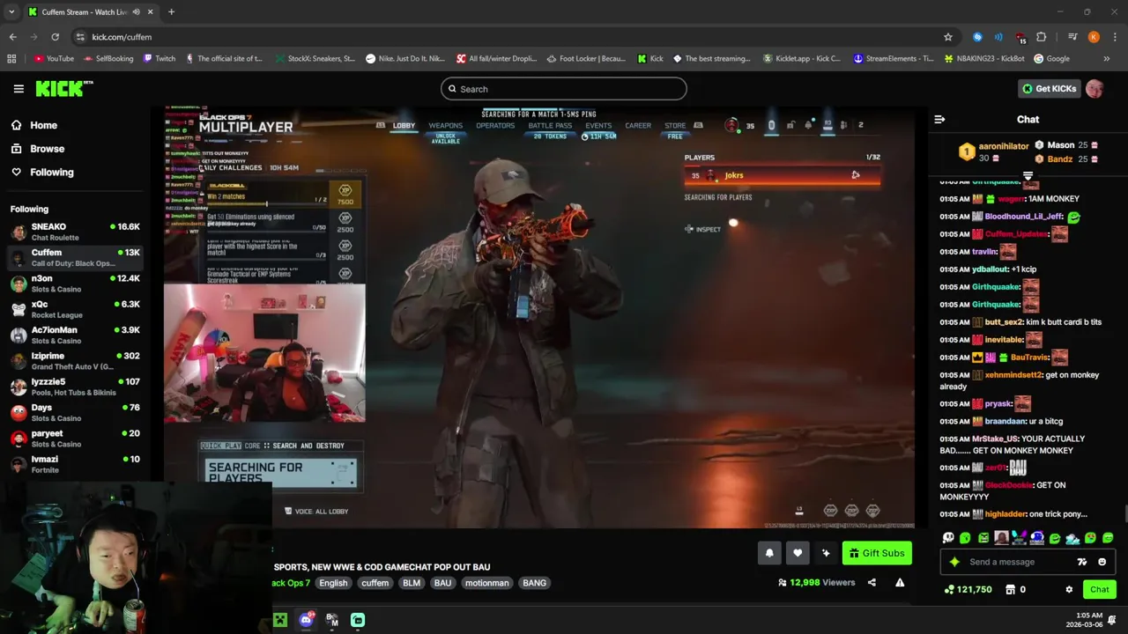Show more bookmarks chevron
This screenshot has height=634, width=1128.
tap(1107, 59)
